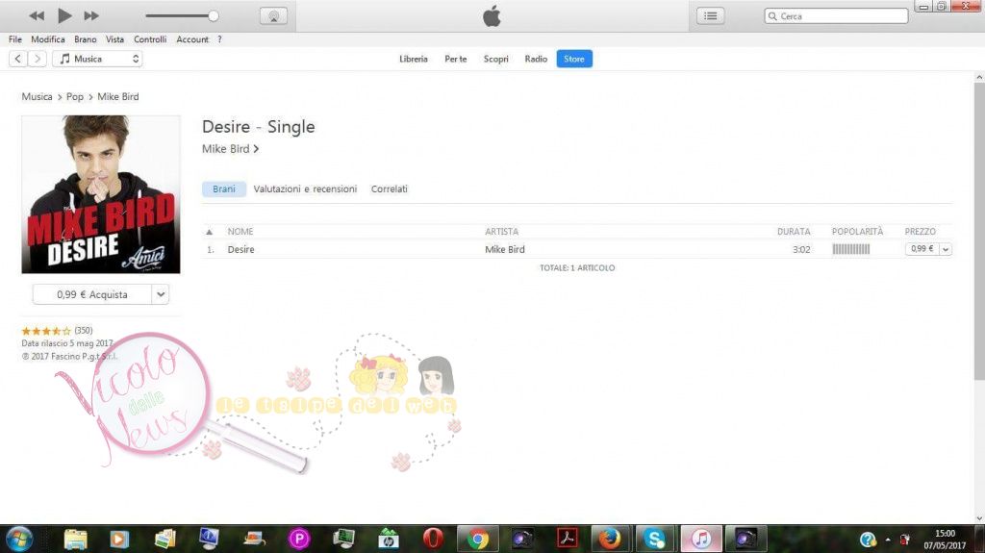
Task: Click the Pop breadcrumb link
Action: 75,97
